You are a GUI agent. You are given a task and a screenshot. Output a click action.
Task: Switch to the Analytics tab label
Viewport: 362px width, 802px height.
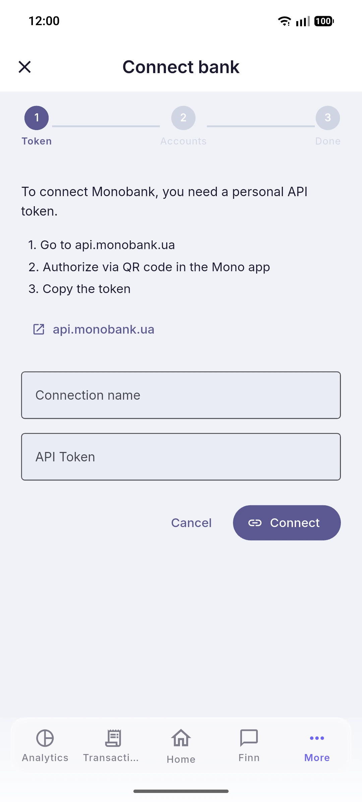tap(45, 758)
